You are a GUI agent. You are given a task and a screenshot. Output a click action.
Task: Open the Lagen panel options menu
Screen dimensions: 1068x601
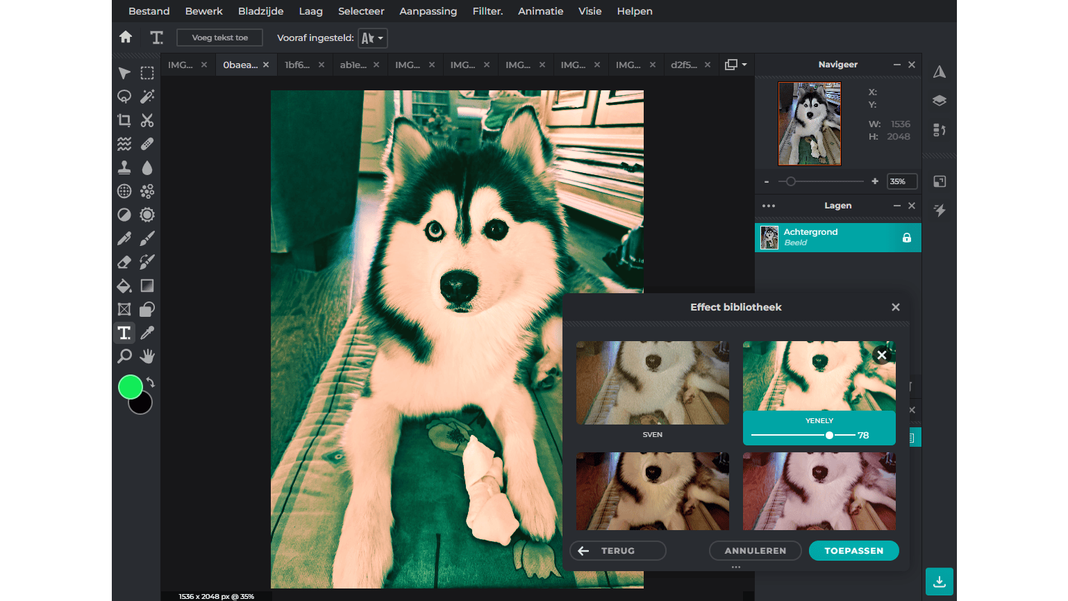coord(768,206)
